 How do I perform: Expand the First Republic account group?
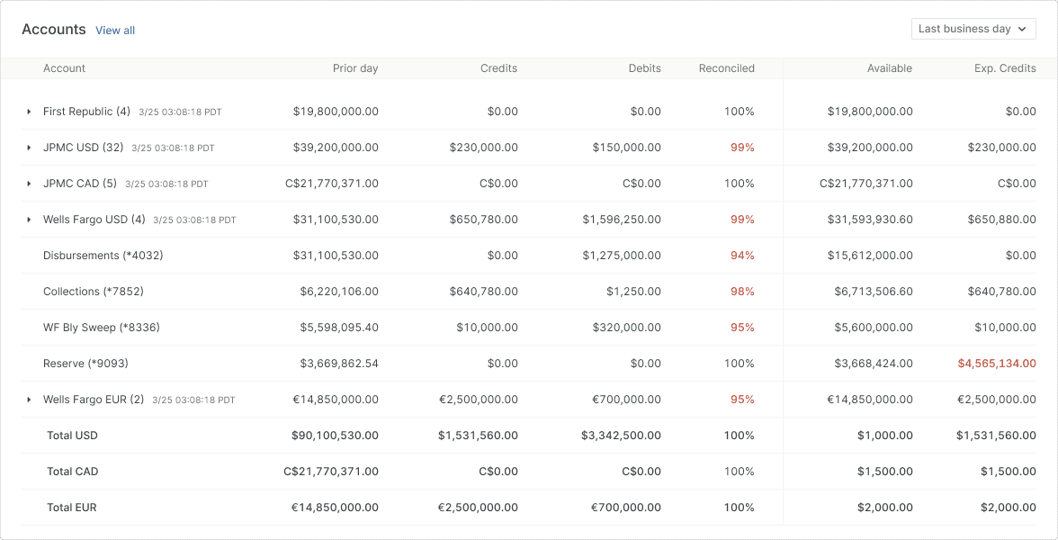pos(29,112)
